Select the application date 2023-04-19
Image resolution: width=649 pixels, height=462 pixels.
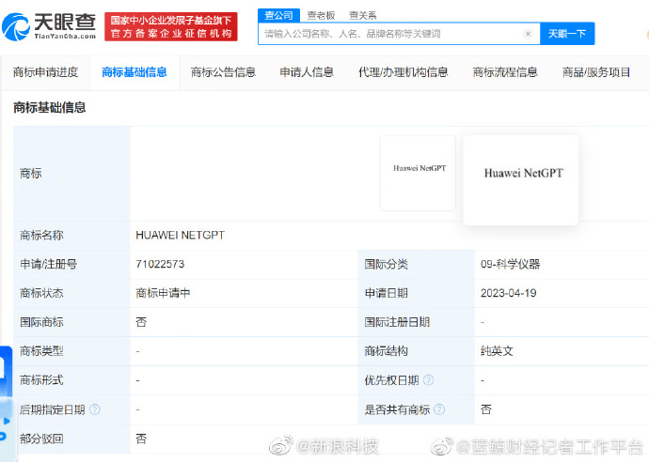(x=508, y=293)
